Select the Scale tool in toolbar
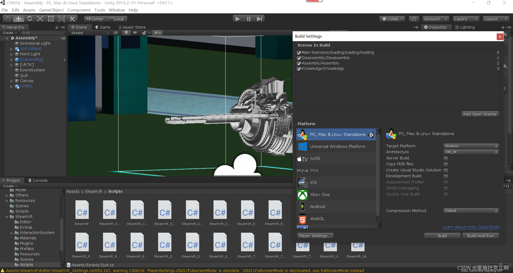513x273 pixels. 40,19
